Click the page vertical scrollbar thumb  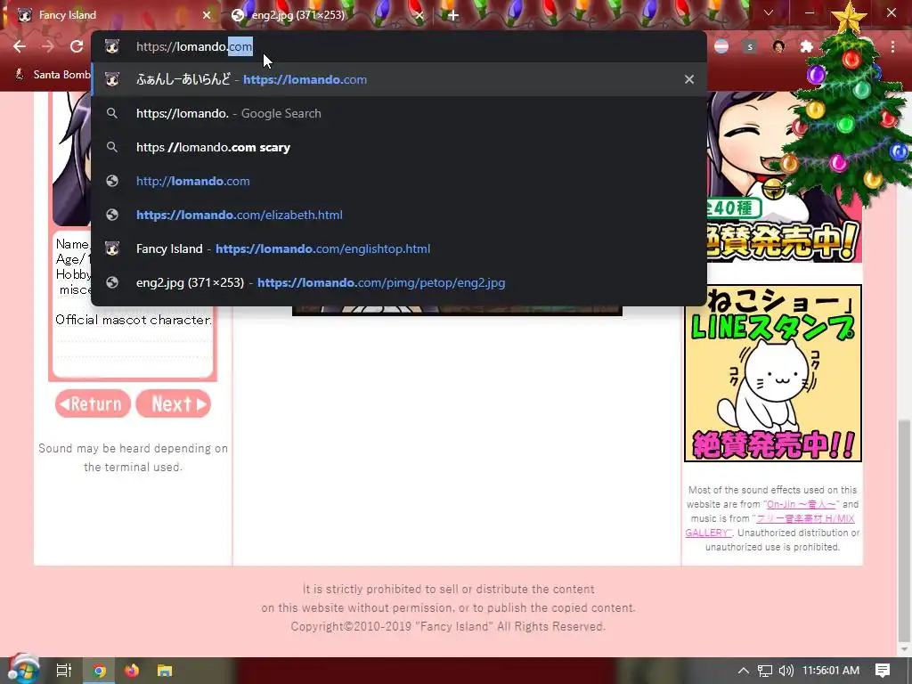[905, 529]
